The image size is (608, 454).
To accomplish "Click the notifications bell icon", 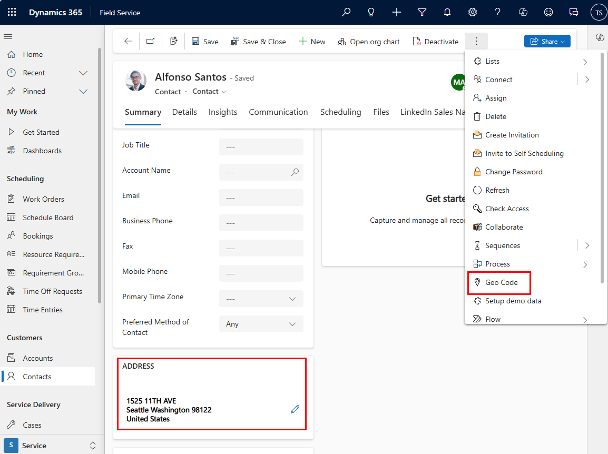I will (447, 12).
